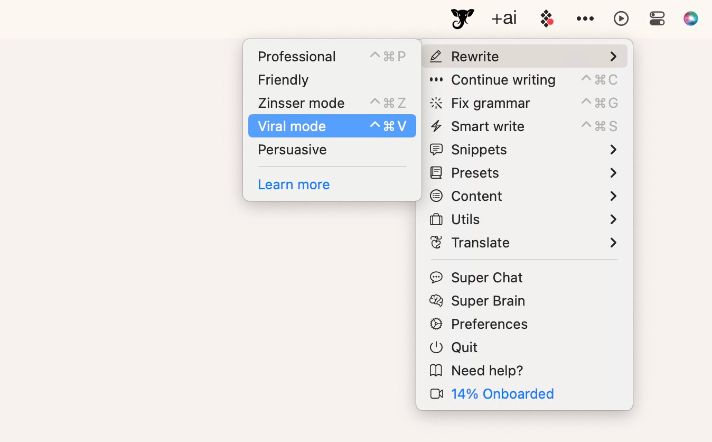Click the diamond grid icon with red dot
Screen dimensions: 712x442
tap(547, 19)
